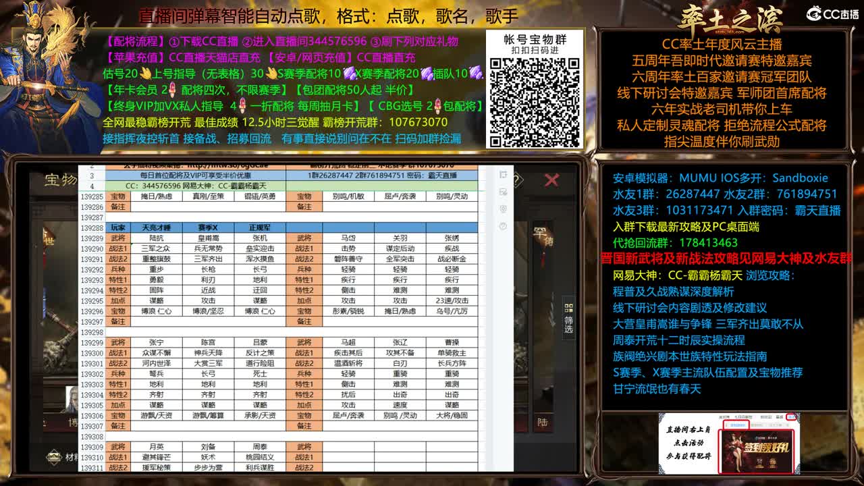The width and height of the screenshot is (864, 486).
Task: Select the cell 张辽
Action: point(400,343)
